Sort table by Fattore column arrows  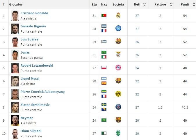[x=171, y=4]
